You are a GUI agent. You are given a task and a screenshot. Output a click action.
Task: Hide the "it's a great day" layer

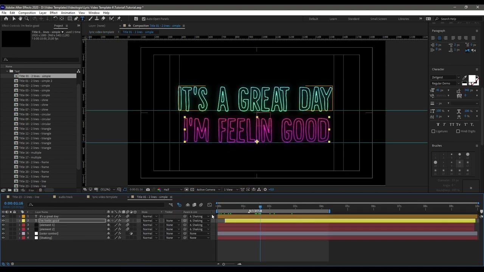click(x=3, y=216)
